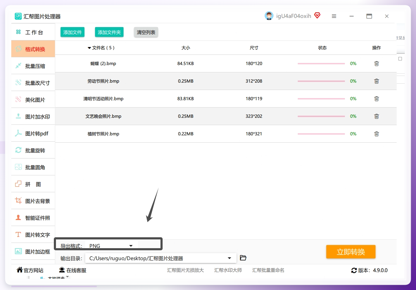
Task: Click progress bar of 劳动节照片.bmp
Action: pos(321,81)
